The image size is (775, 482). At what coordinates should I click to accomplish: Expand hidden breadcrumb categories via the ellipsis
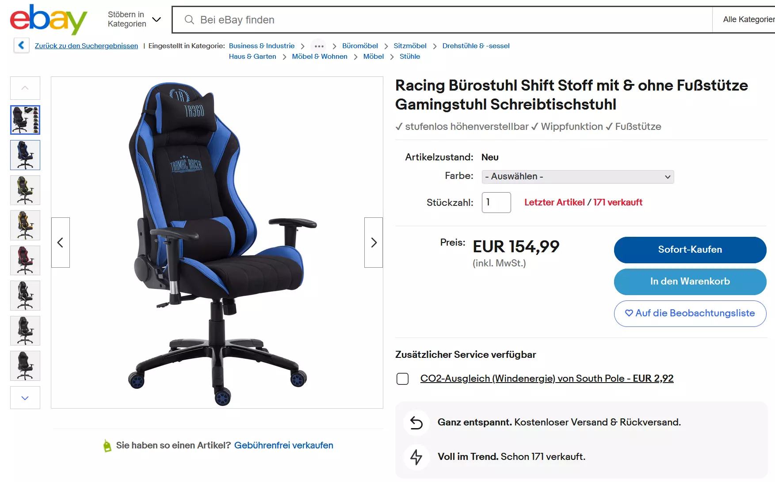tap(319, 46)
